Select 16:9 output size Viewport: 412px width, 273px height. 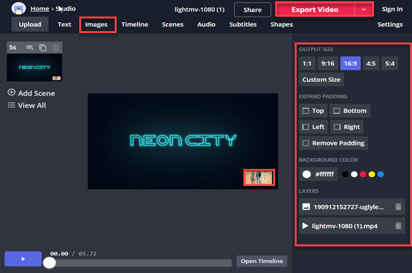coord(351,63)
